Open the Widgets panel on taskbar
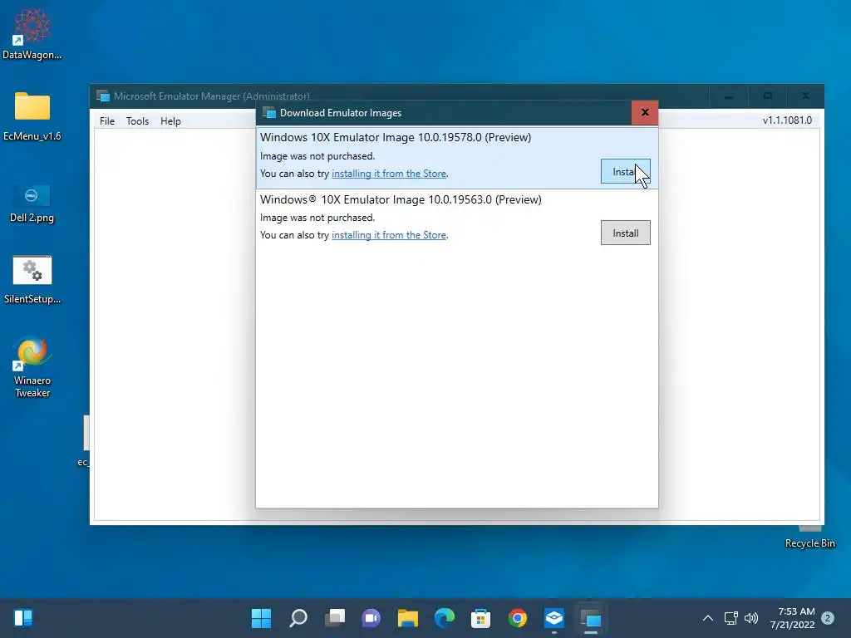The width and height of the screenshot is (851, 638). [x=23, y=618]
